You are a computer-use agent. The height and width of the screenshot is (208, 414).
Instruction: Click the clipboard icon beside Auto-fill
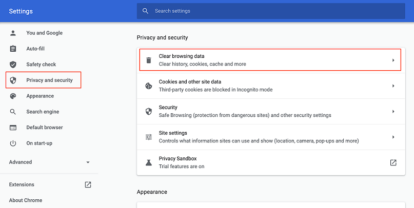[13, 49]
